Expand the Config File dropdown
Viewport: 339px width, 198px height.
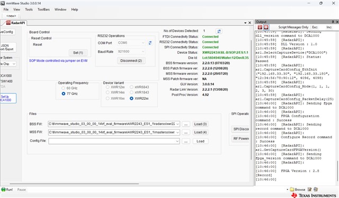coord(177,142)
